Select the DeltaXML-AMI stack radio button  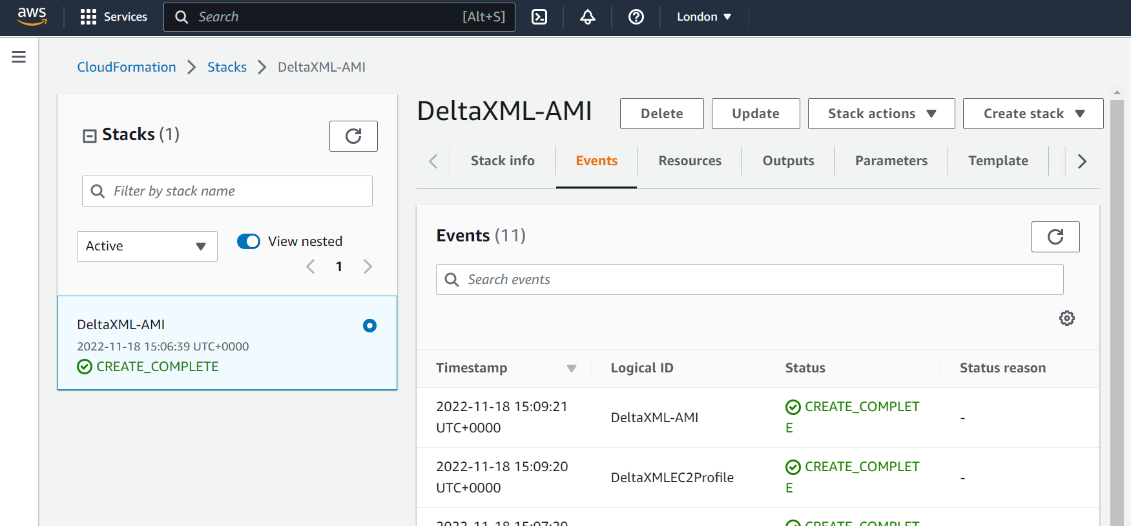point(369,325)
